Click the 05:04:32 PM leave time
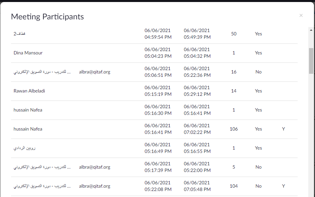 click(x=197, y=56)
